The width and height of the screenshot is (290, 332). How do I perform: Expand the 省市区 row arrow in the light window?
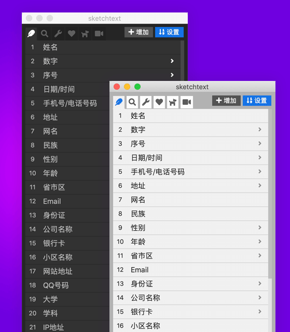point(260,255)
